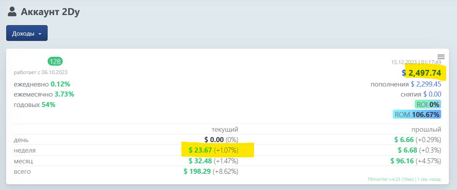This screenshot has height=190, width=457.
Task: Click the green 128 badge
Action: [x=55, y=61]
